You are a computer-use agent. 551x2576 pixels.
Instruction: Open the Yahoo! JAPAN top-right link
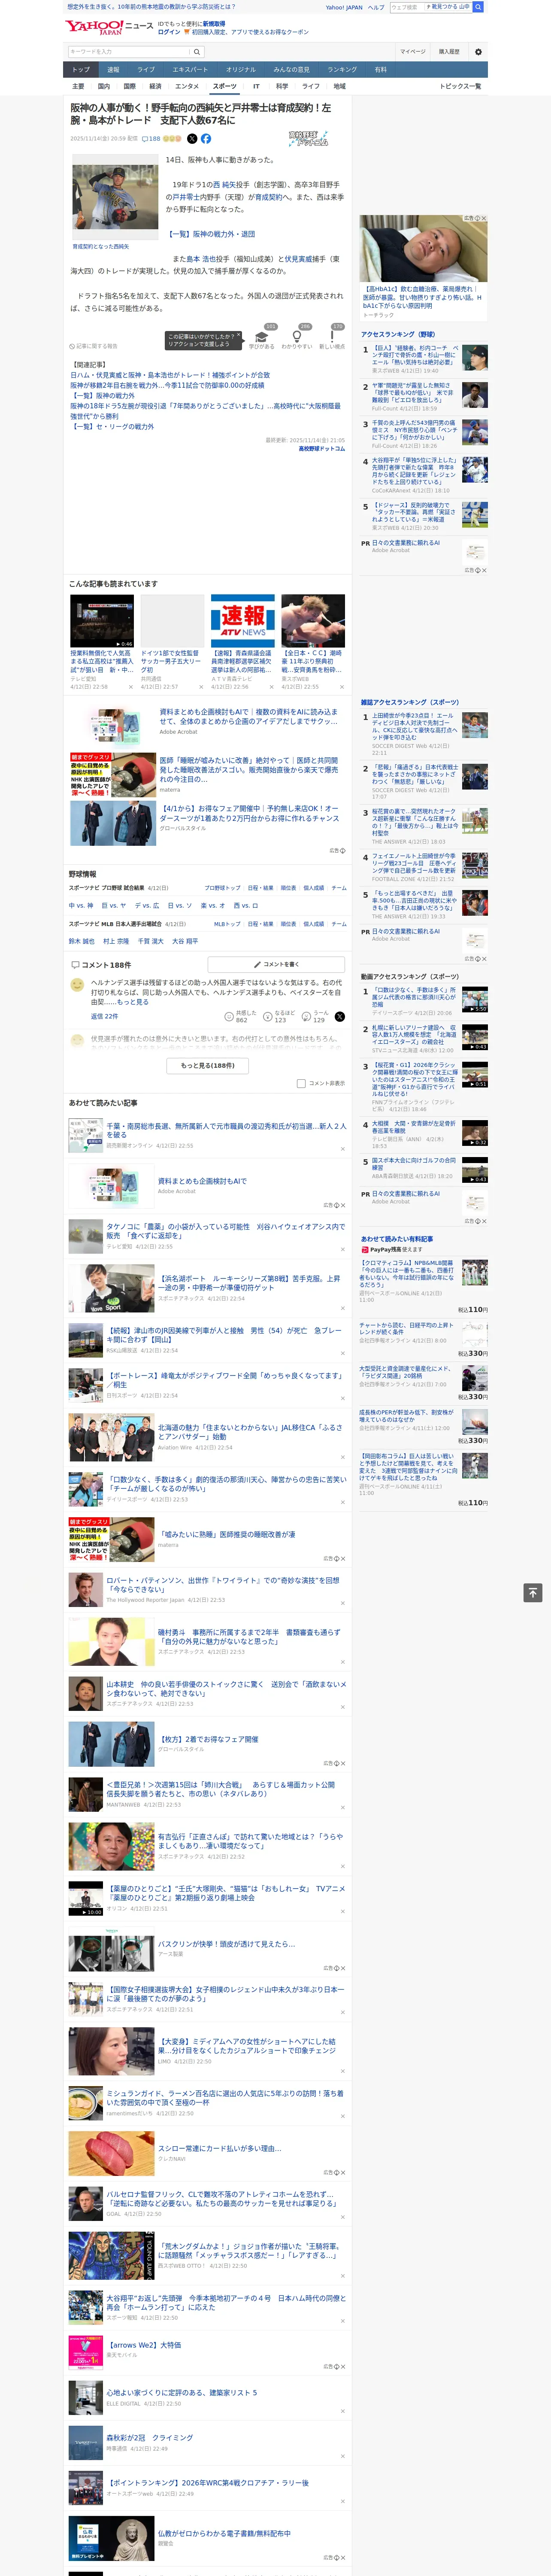[x=344, y=7]
